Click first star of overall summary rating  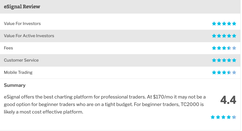tap(213, 117)
